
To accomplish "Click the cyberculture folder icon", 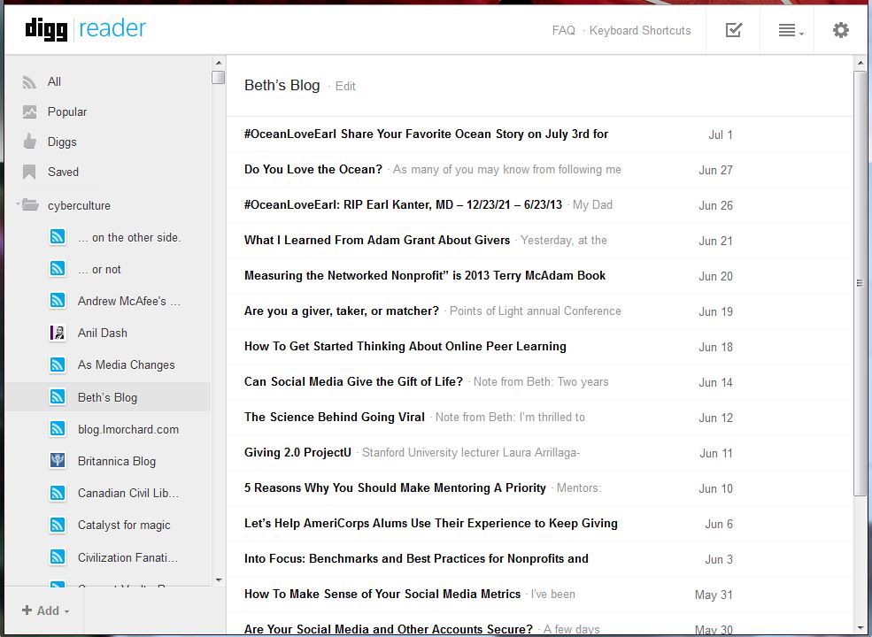I will pyautogui.click(x=30, y=205).
